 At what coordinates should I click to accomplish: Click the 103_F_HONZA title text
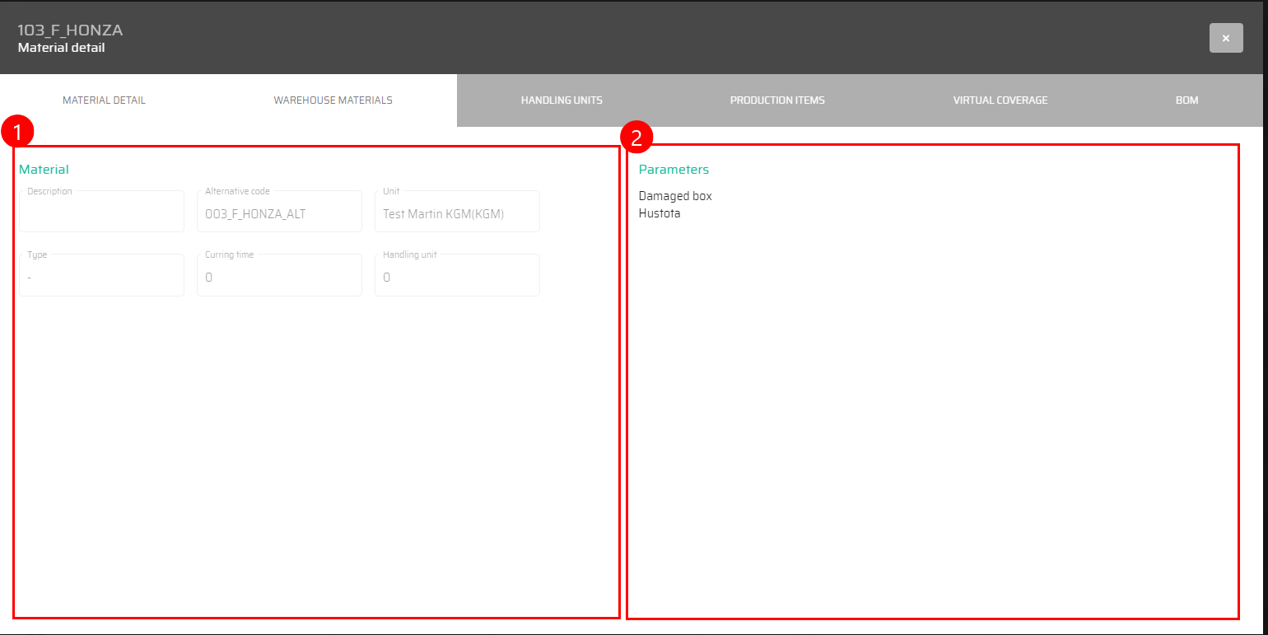tap(70, 30)
